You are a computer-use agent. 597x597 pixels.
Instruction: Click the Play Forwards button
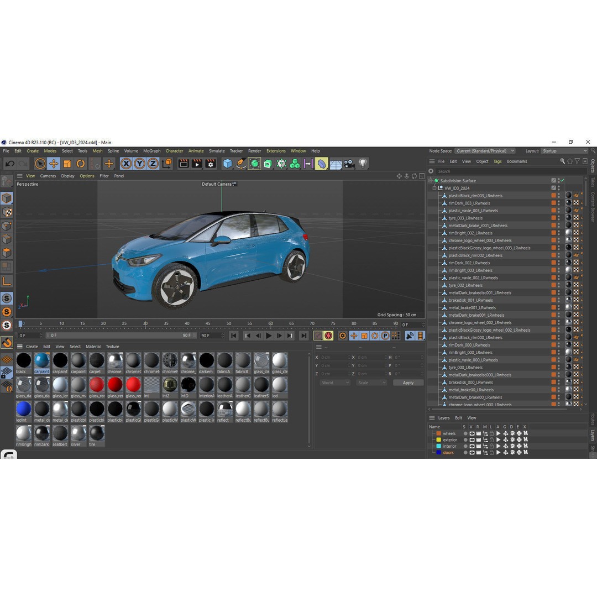pos(269,336)
